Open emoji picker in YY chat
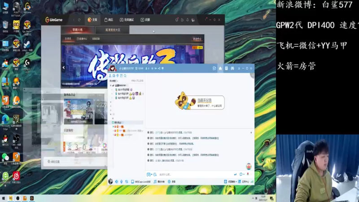Screen dimensions: 359x202 (x=148, y=175)
